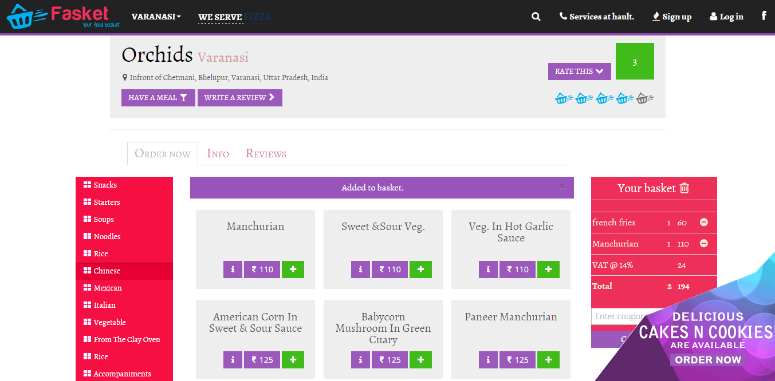Open the Facebook page icon
Viewport: 775px width, 381px height.
[764, 16]
